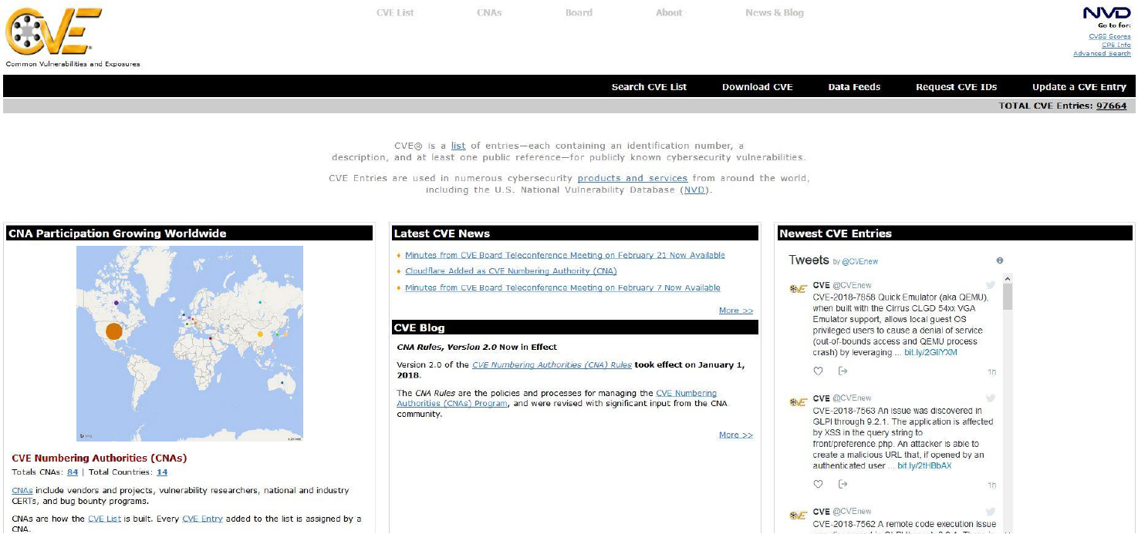Image resolution: width=1138 pixels, height=534 pixels.
Task: Open the bit.ly/2tHBbAX tweet link
Action: tap(924, 465)
